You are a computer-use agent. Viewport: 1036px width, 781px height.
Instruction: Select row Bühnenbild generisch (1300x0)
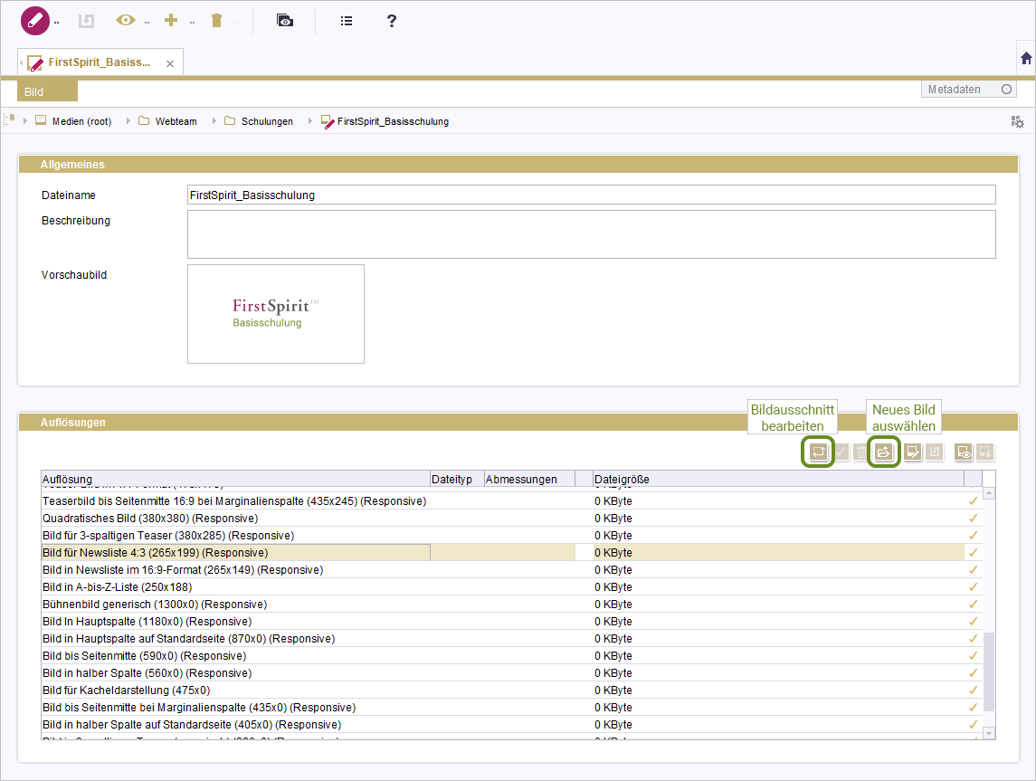coord(512,604)
